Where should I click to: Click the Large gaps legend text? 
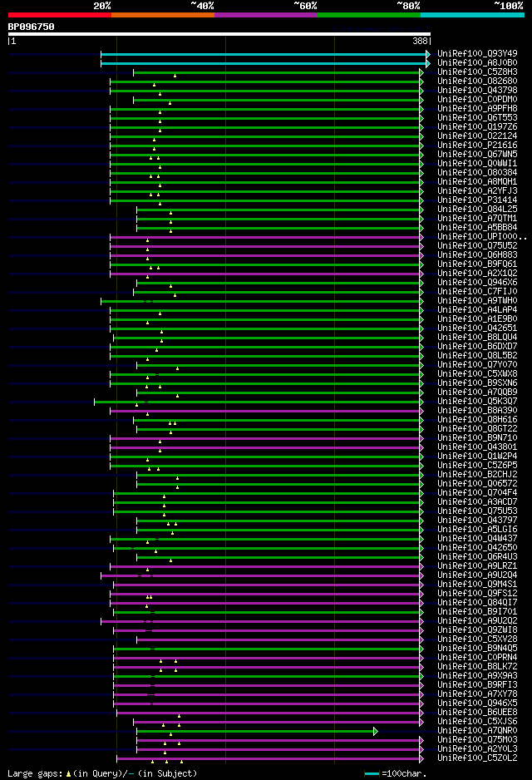(102, 773)
